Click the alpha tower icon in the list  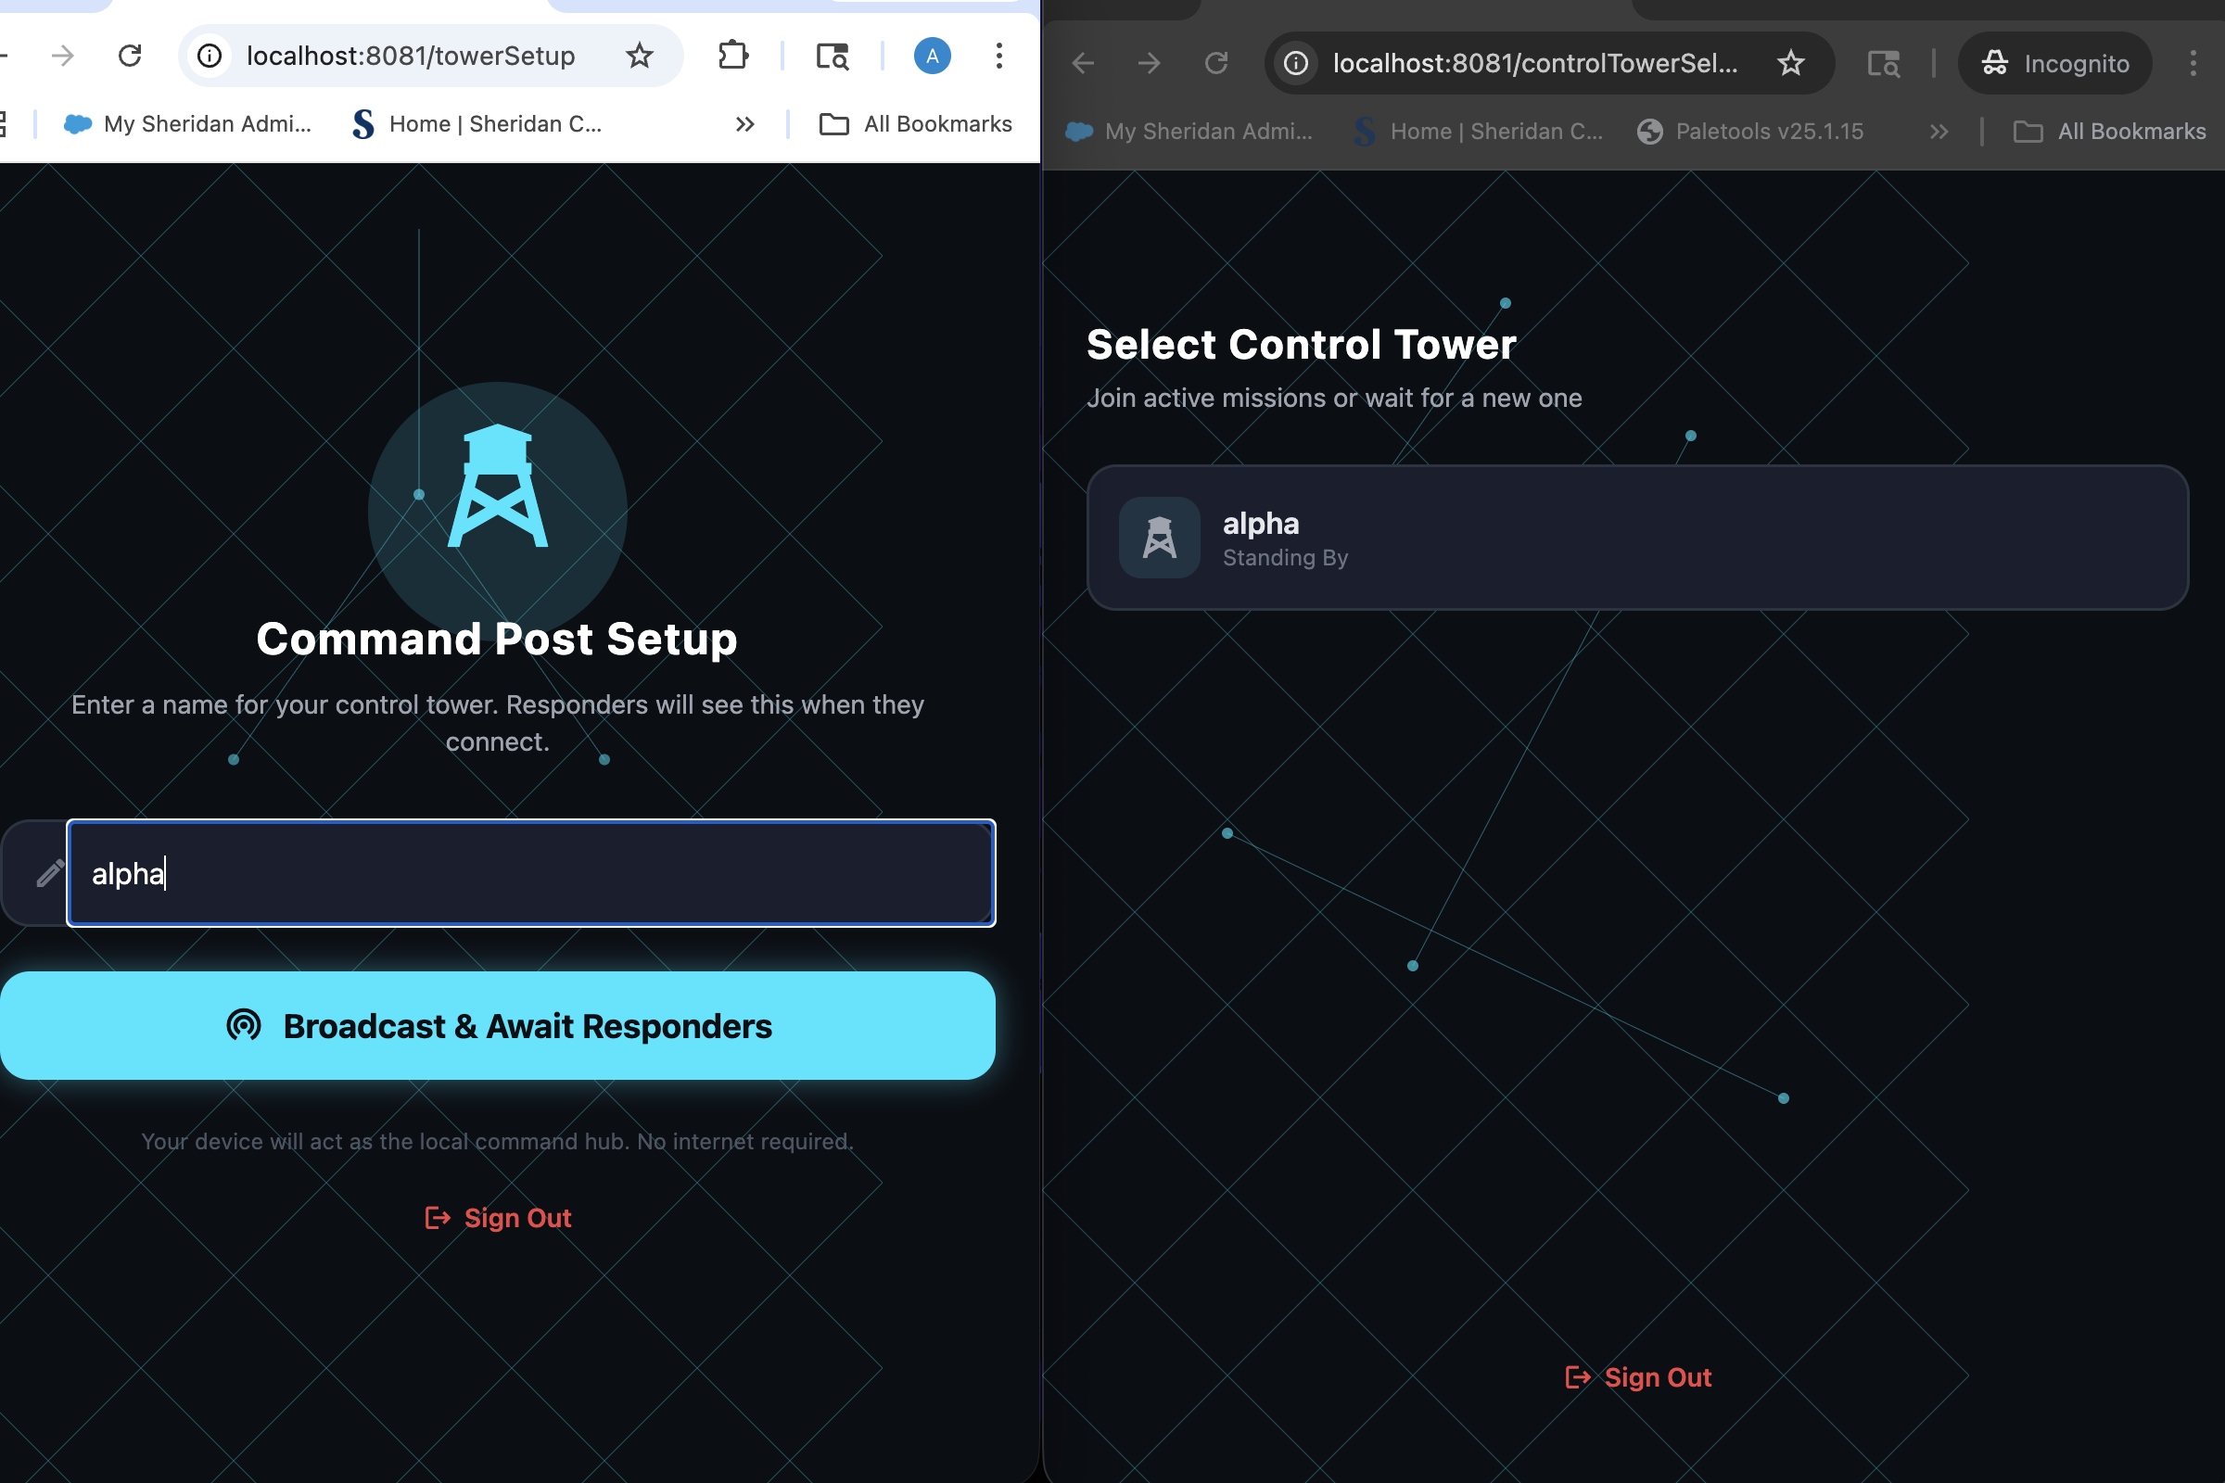(1159, 538)
